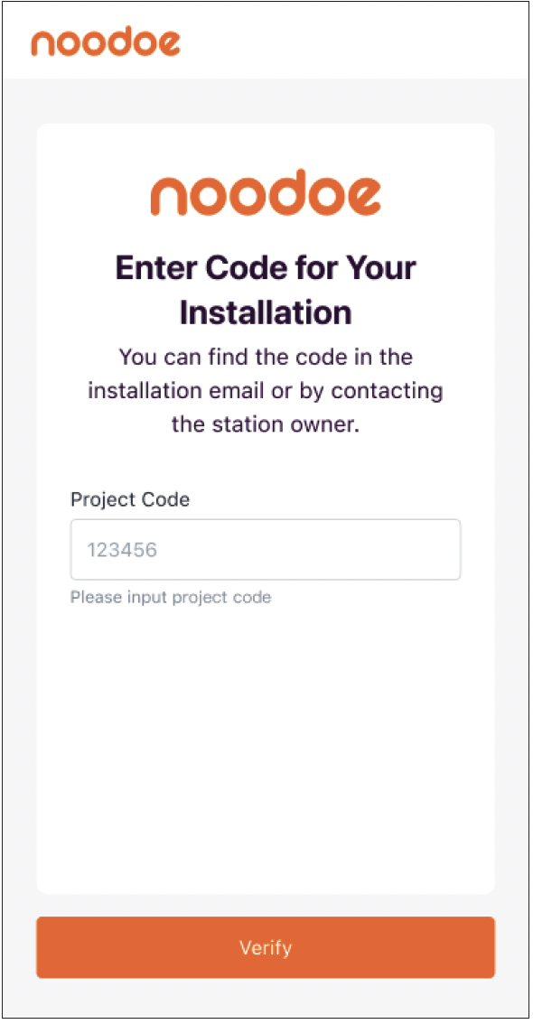Click the final 'e' of the card noodoe logo

tap(360, 197)
